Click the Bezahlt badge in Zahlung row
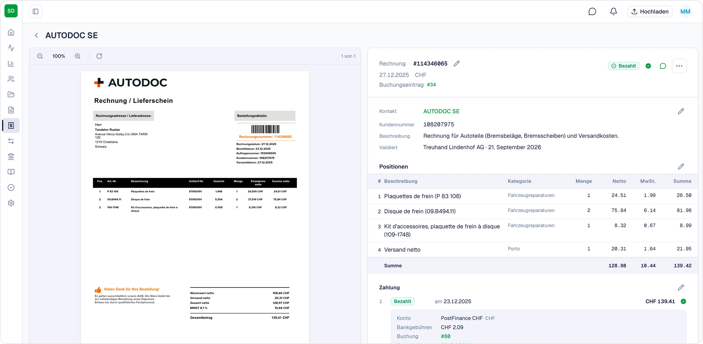Viewport: 703px width, 344px height. click(403, 301)
